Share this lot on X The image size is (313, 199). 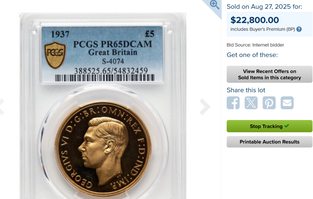[x=251, y=103]
